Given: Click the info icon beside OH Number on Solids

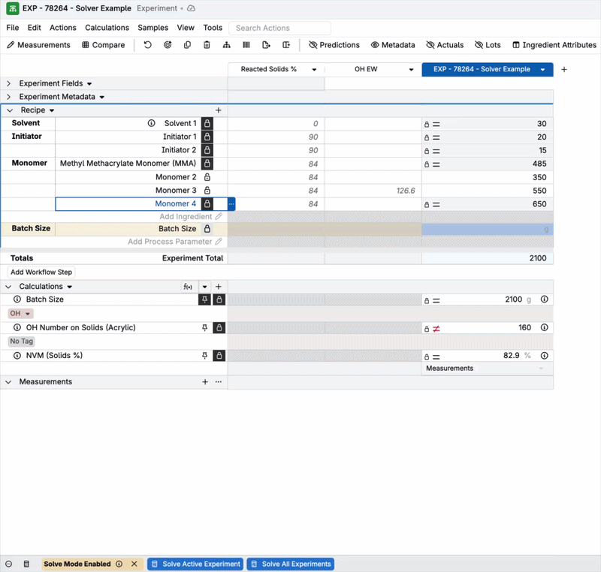Looking at the screenshot, I should tap(17, 327).
